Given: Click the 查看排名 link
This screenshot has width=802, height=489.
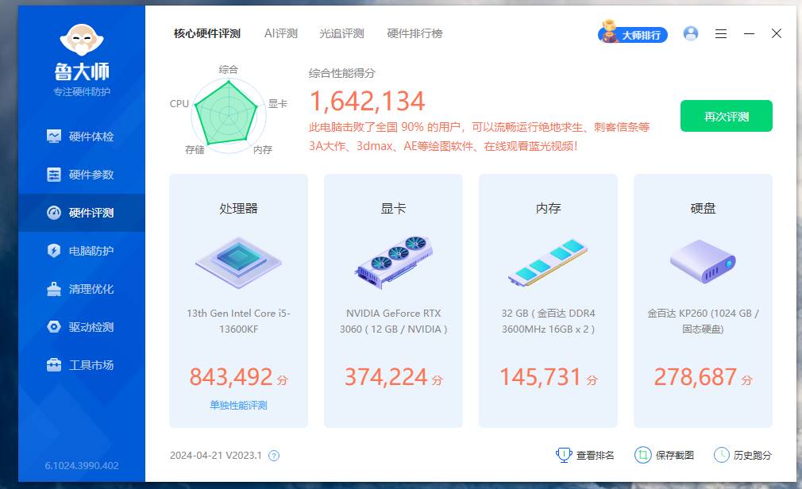Looking at the screenshot, I should [595, 455].
